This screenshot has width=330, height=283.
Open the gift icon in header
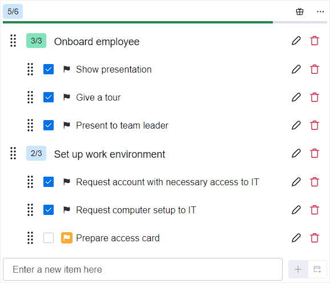300,11
